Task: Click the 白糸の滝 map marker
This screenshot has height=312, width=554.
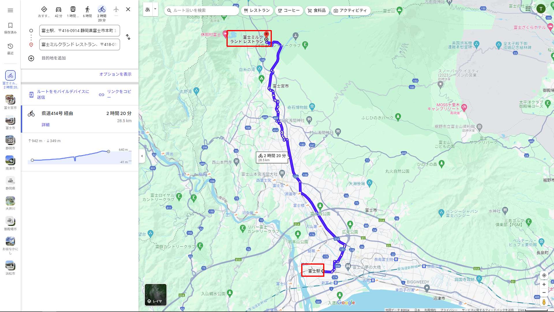Action: 259,69
